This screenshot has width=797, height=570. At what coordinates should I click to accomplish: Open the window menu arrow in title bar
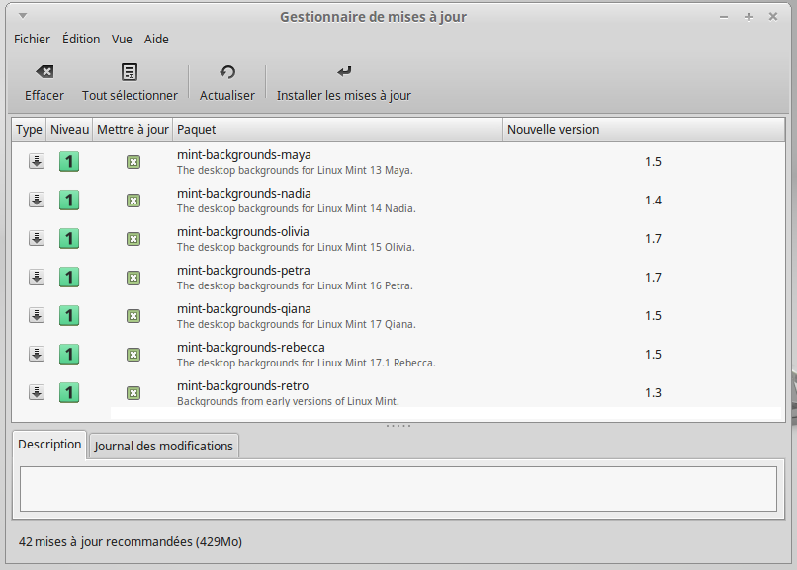tap(23, 16)
